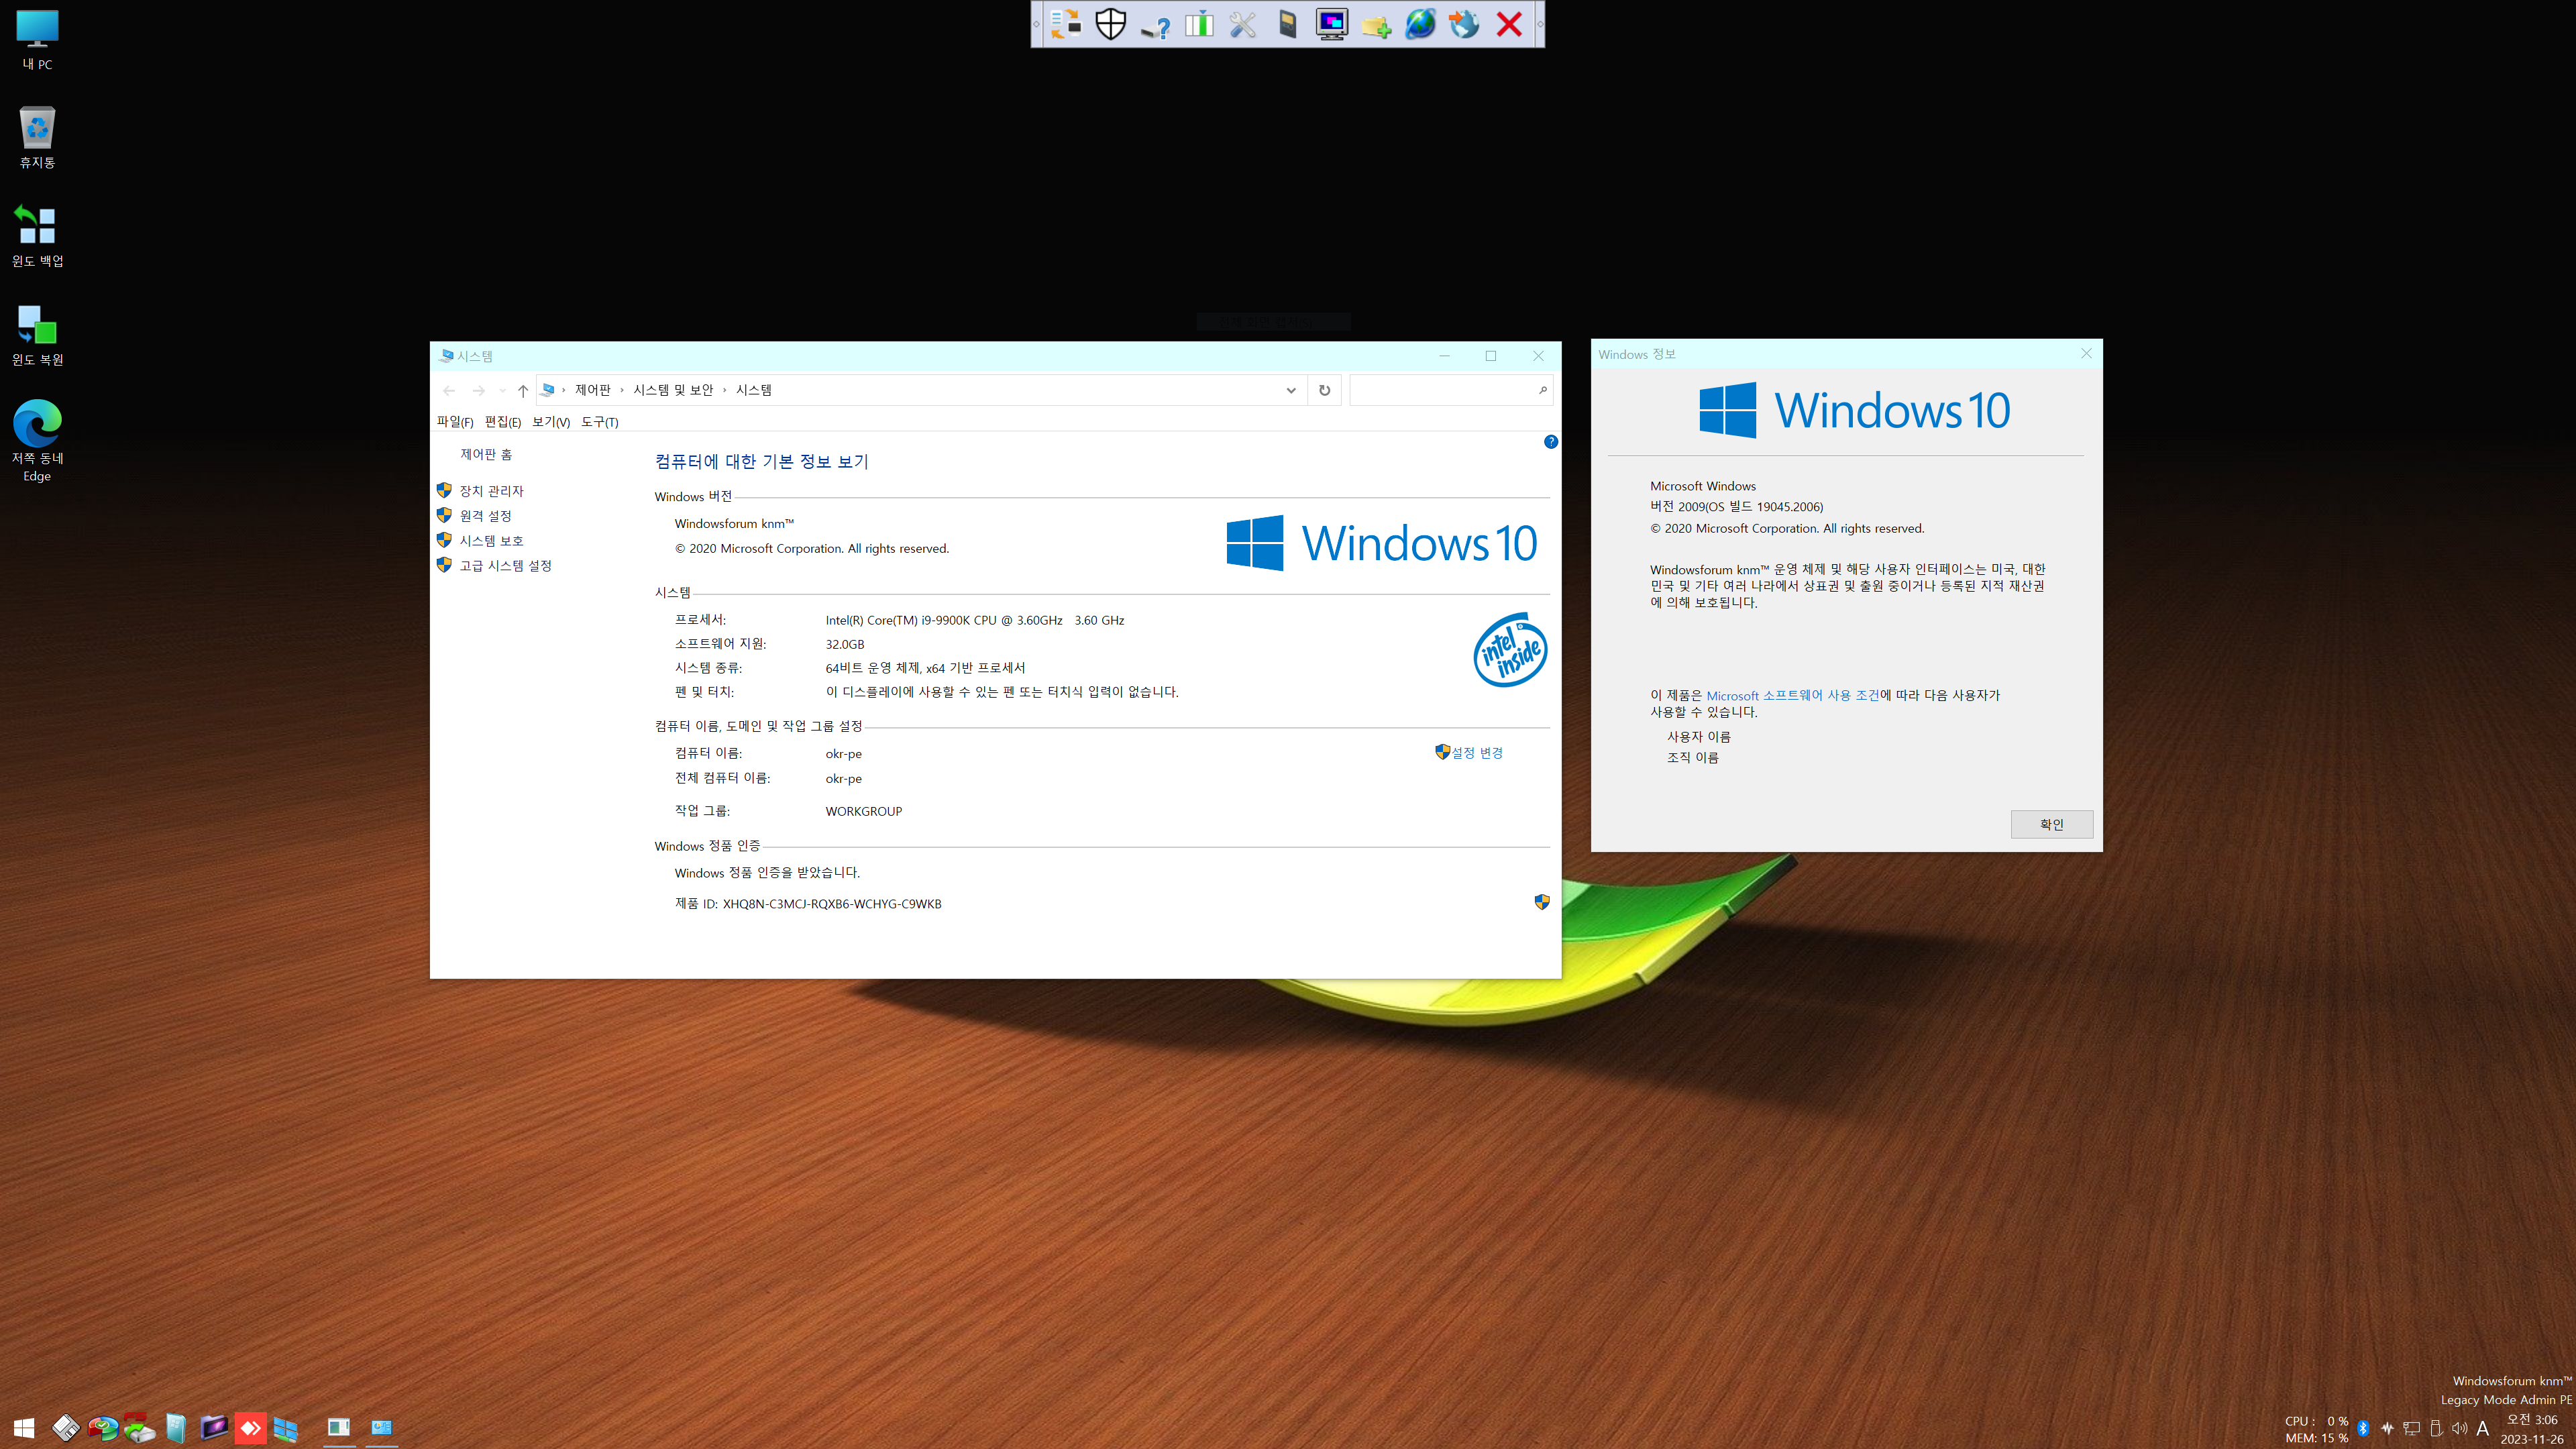Click the Bluetooth tray icon

tap(2363, 1428)
